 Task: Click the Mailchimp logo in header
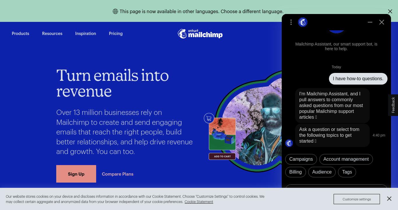(x=200, y=34)
